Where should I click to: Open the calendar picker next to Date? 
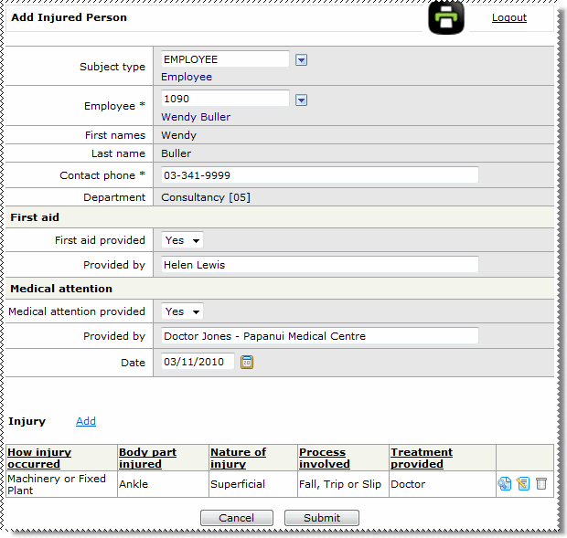(x=247, y=362)
